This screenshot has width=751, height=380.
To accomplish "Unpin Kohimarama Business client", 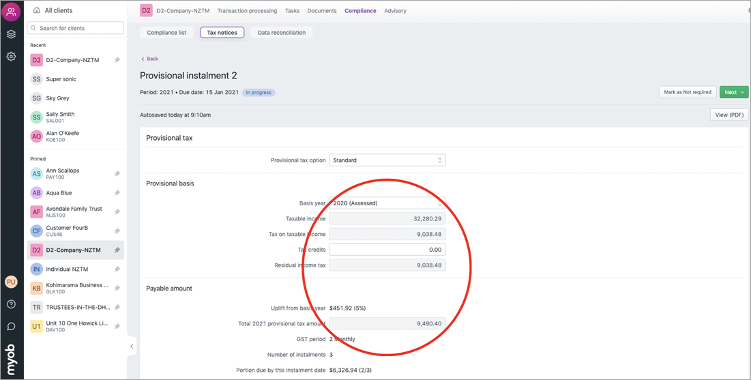I will pos(117,288).
